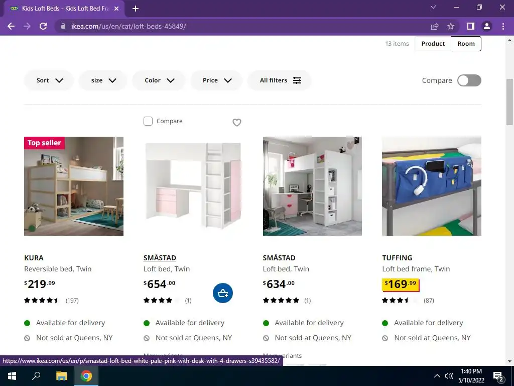Reload the IKEA page
The height and width of the screenshot is (386, 514).
43,26
